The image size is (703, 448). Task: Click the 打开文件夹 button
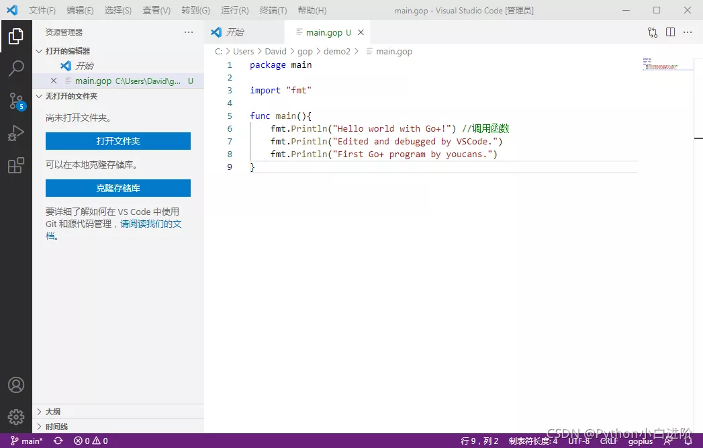point(118,141)
